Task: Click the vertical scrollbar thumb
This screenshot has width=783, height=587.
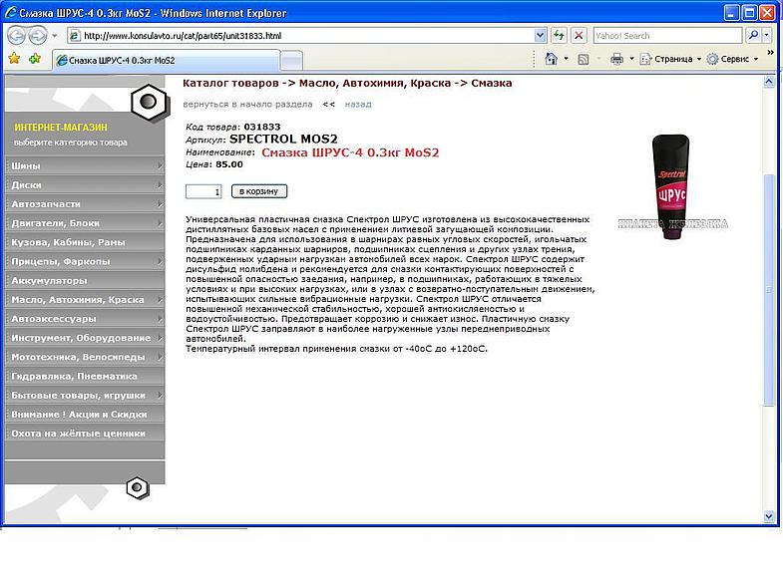Action: [769, 290]
